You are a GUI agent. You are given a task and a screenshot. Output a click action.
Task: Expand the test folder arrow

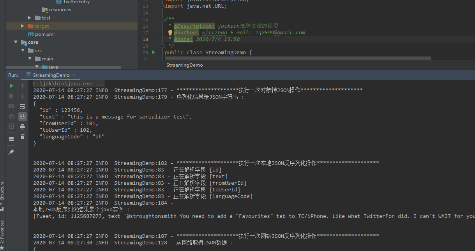pos(30,18)
